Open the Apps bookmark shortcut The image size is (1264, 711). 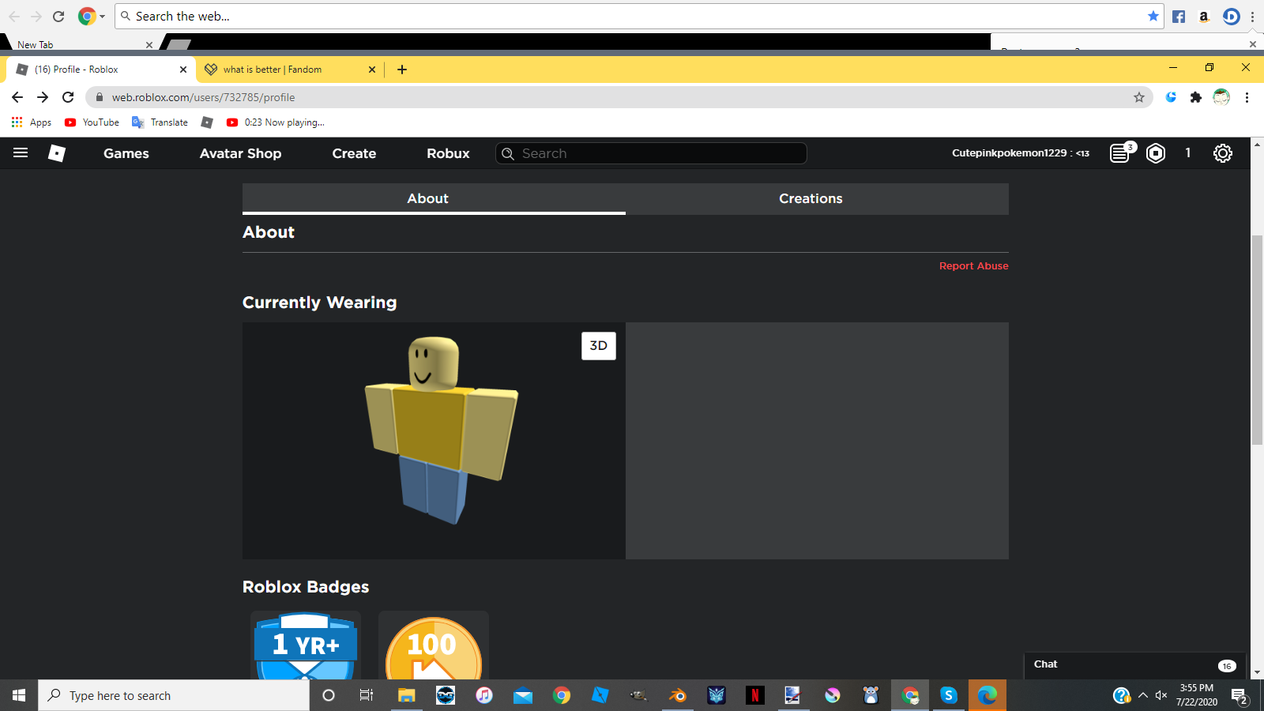pyautogui.click(x=32, y=122)
